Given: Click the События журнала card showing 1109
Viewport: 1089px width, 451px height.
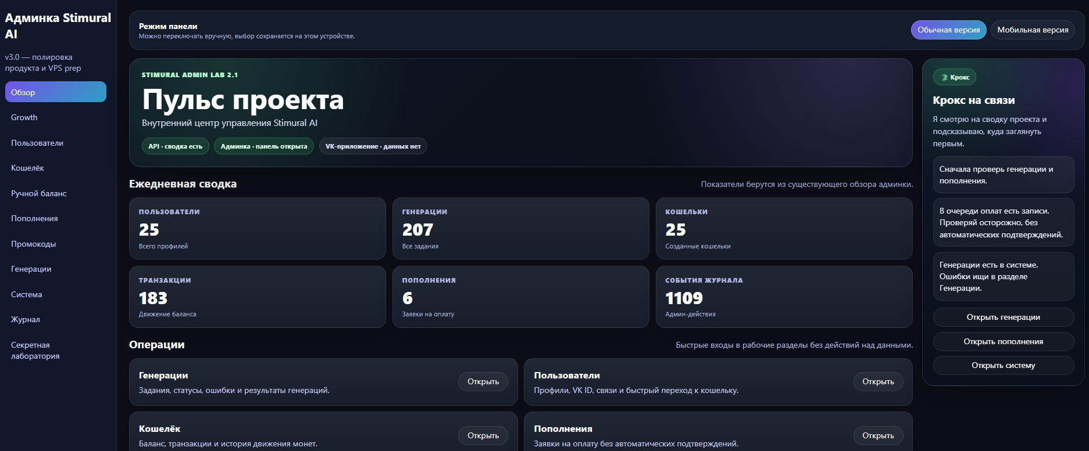Looking at the screenshot, I should pos(784,297).
